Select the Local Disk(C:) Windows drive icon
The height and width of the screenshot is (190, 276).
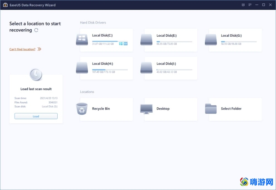click(x=82, y=40)
